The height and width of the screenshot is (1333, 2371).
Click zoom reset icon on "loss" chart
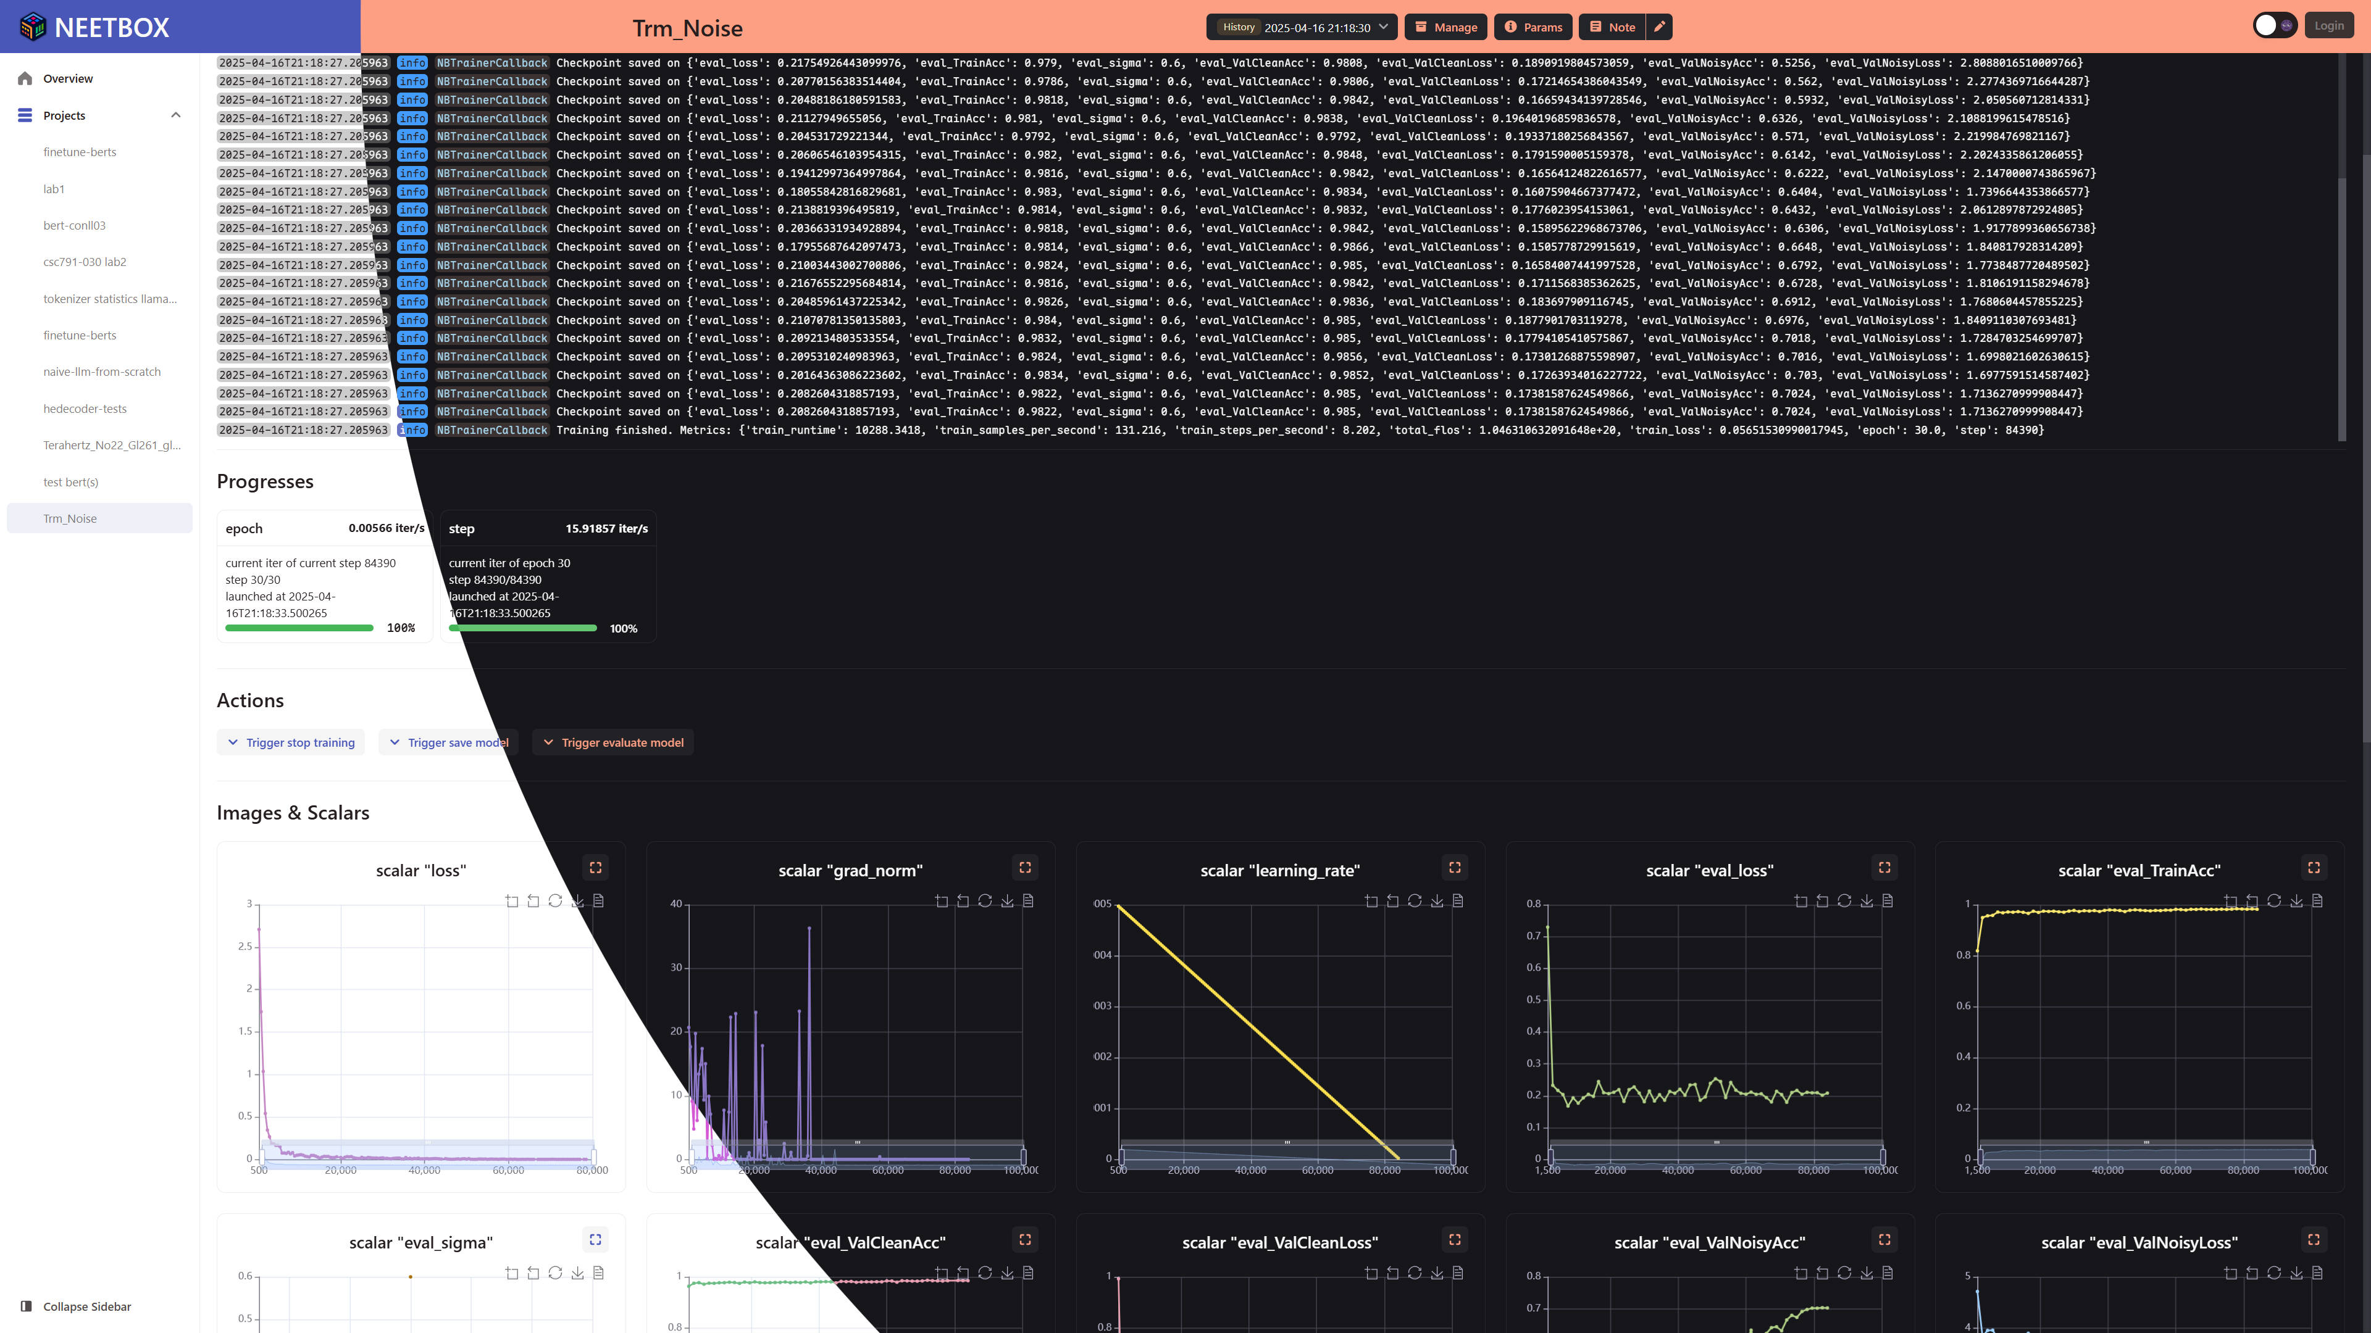tap(533, 900)
